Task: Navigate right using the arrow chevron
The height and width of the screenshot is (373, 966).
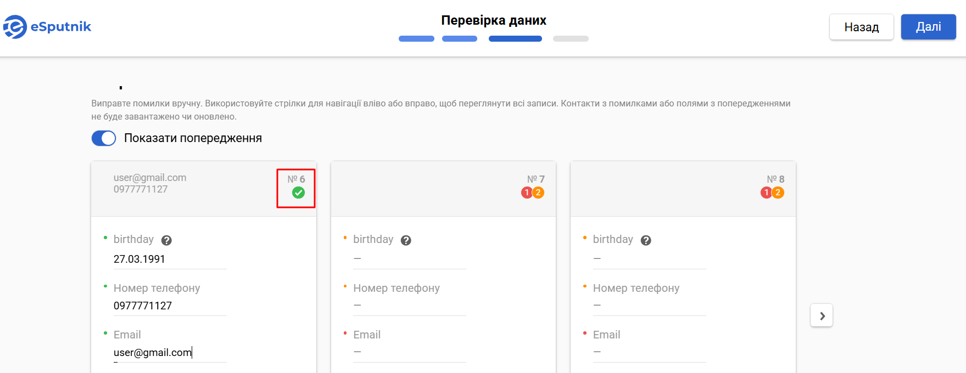Action: [821, 315]
